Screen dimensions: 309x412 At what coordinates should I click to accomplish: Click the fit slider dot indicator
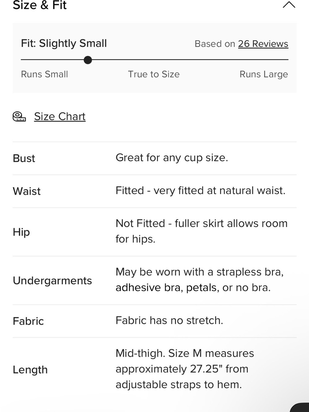[88, 60]
